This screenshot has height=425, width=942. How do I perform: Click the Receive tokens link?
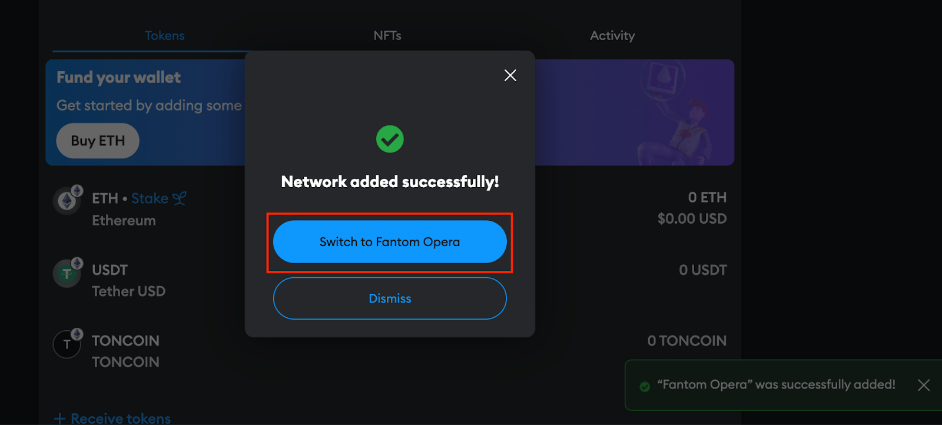pyautogui.click(x=121, y=418)
